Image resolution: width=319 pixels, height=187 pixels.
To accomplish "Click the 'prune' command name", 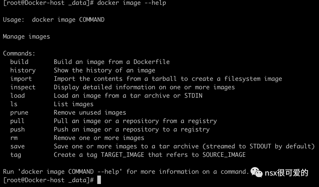I will coord(19,113).
